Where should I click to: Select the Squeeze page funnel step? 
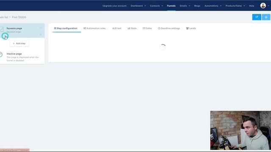(x=22, y=30)
